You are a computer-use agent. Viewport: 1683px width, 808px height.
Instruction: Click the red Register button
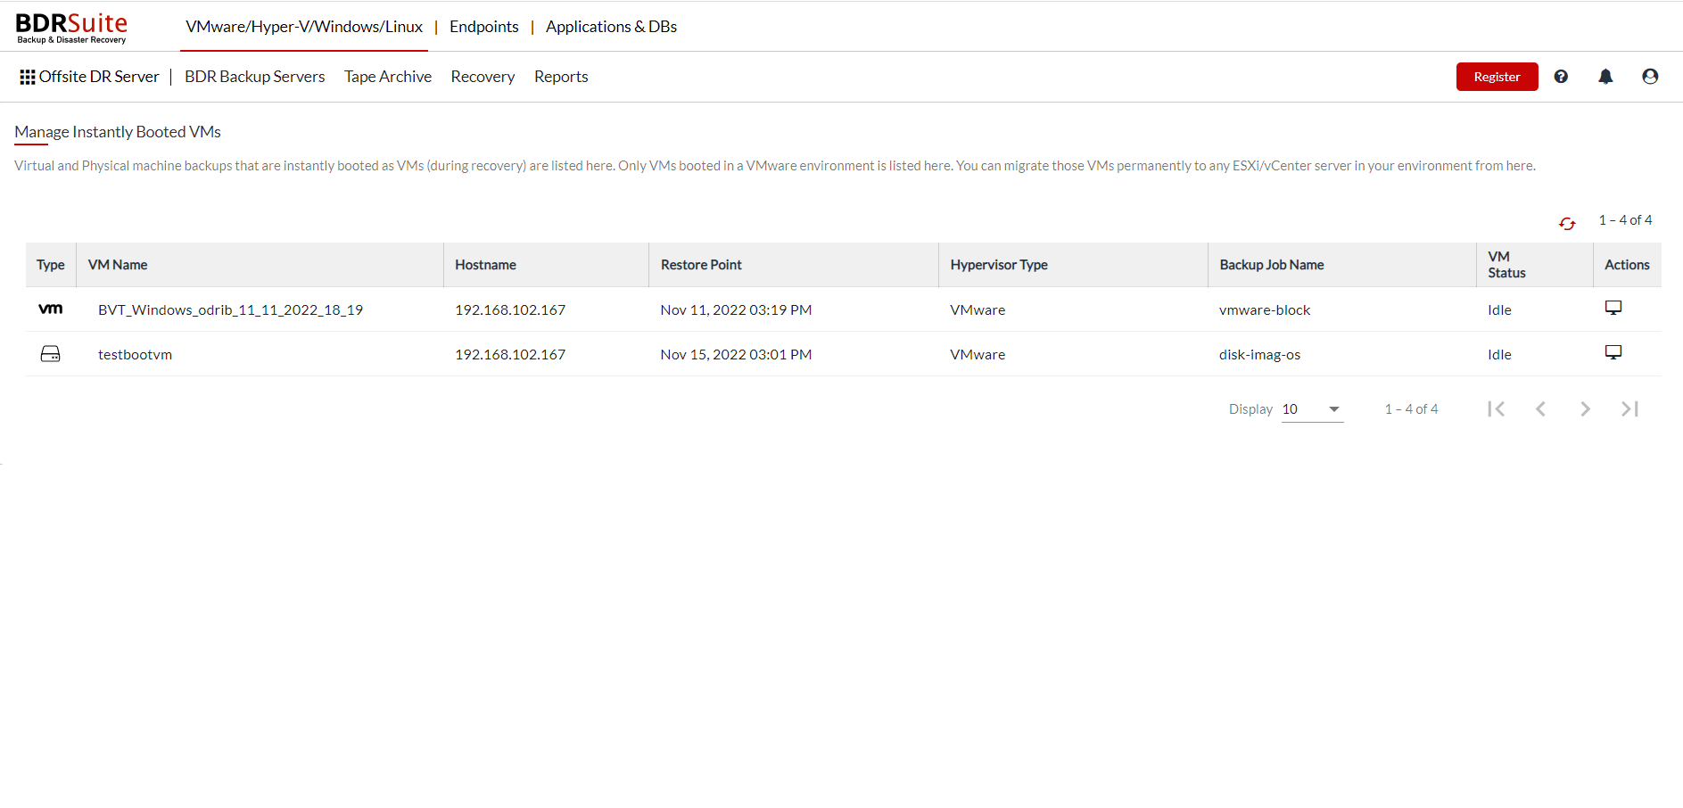click(x=1497, y=77)
